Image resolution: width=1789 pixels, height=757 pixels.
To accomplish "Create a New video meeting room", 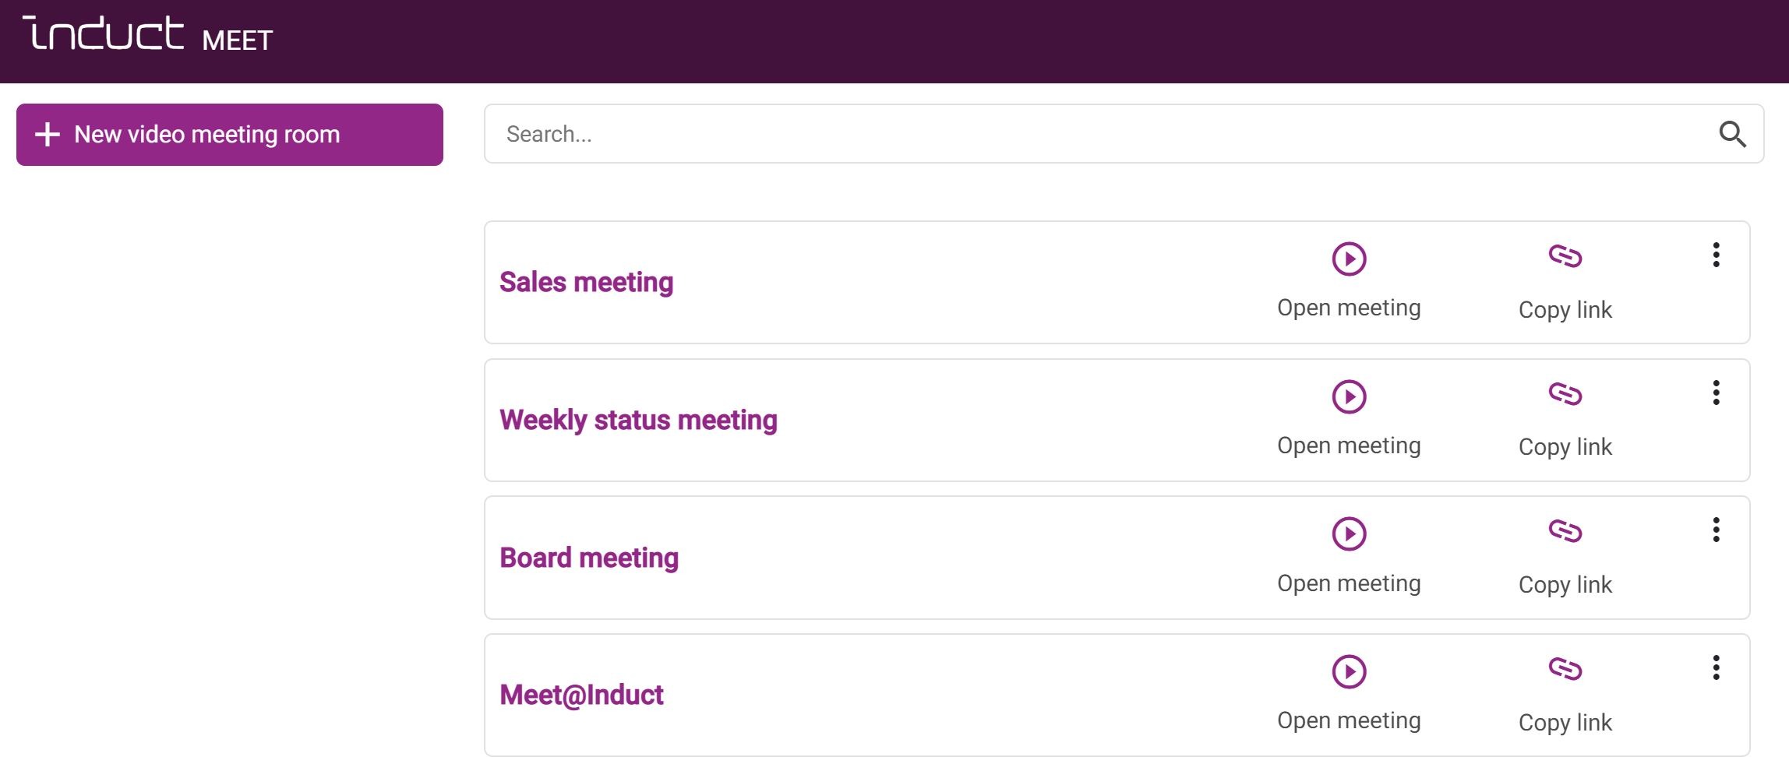I will [229, 135].
